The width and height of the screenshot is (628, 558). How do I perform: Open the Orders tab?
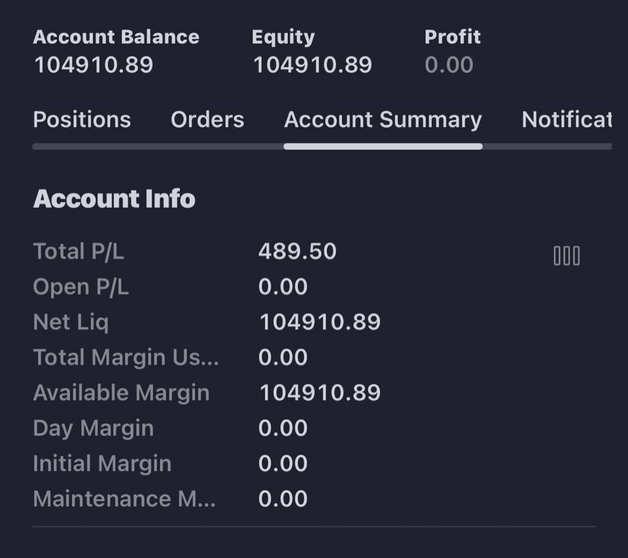[207, 120]
